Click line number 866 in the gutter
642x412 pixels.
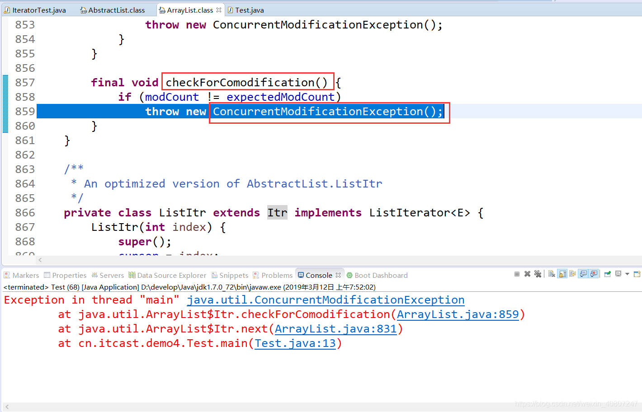click(25, 213)
